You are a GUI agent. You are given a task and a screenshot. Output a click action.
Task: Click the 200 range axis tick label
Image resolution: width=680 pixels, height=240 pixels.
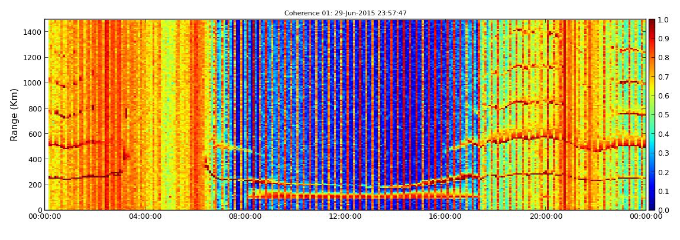35,185
